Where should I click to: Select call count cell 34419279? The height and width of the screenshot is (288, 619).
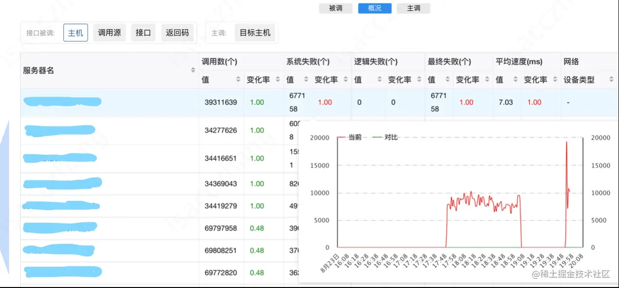221,206
